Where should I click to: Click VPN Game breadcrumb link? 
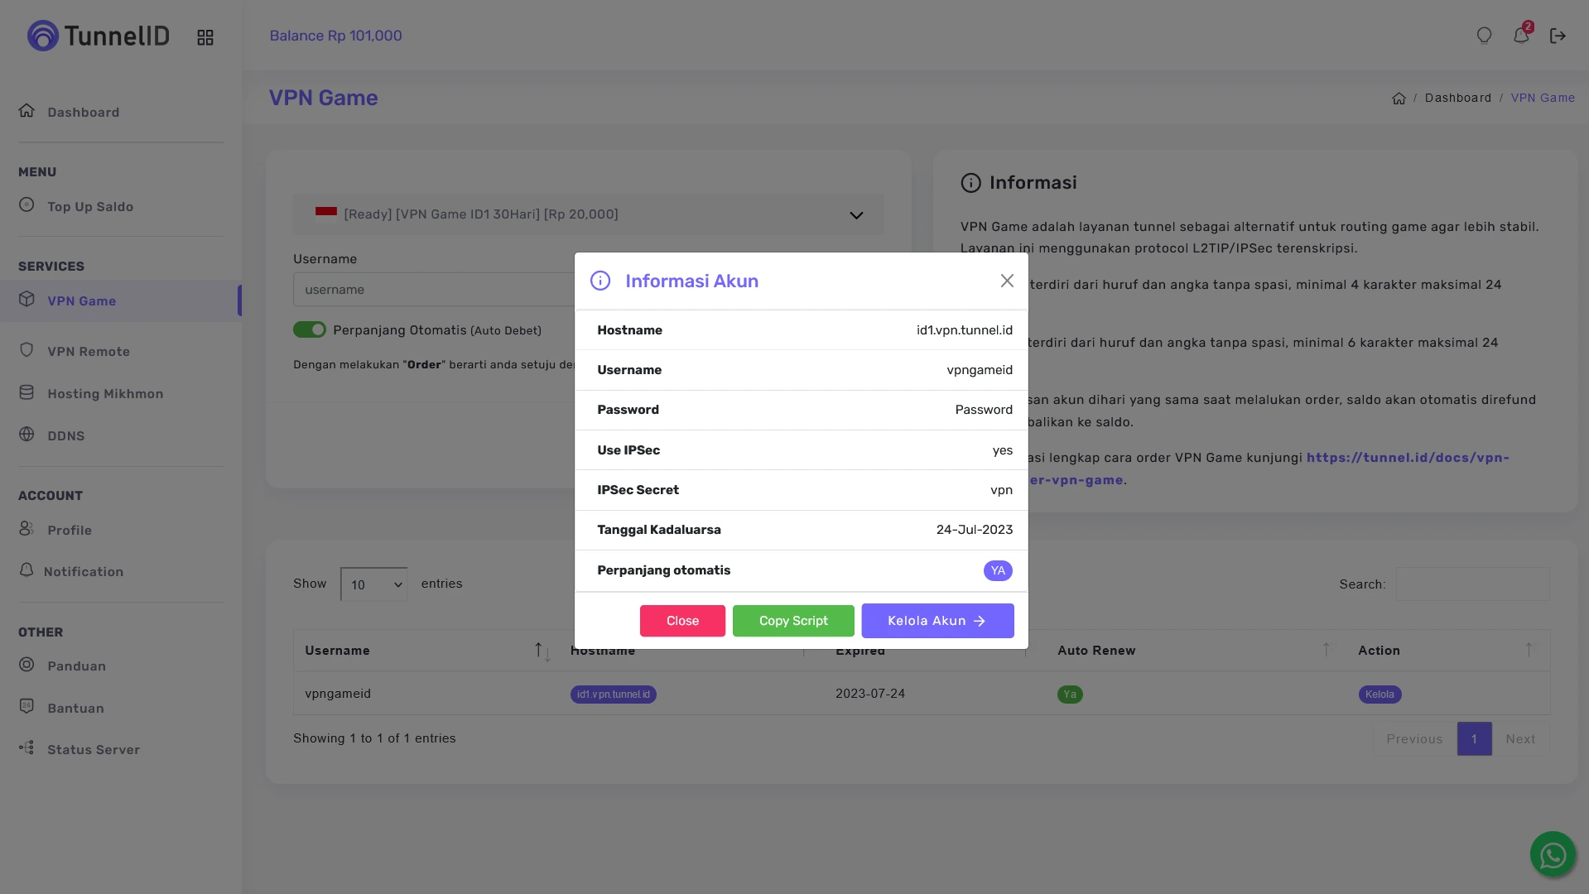click(1543, 98)
